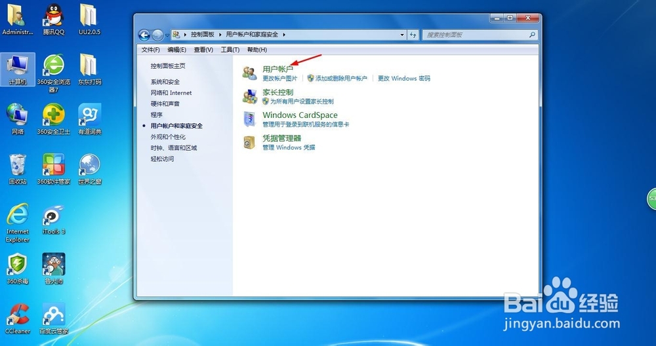Screen dimensions: 656x346
Task: Click the Parental Controls icon
Action: [x=250, y=96]
